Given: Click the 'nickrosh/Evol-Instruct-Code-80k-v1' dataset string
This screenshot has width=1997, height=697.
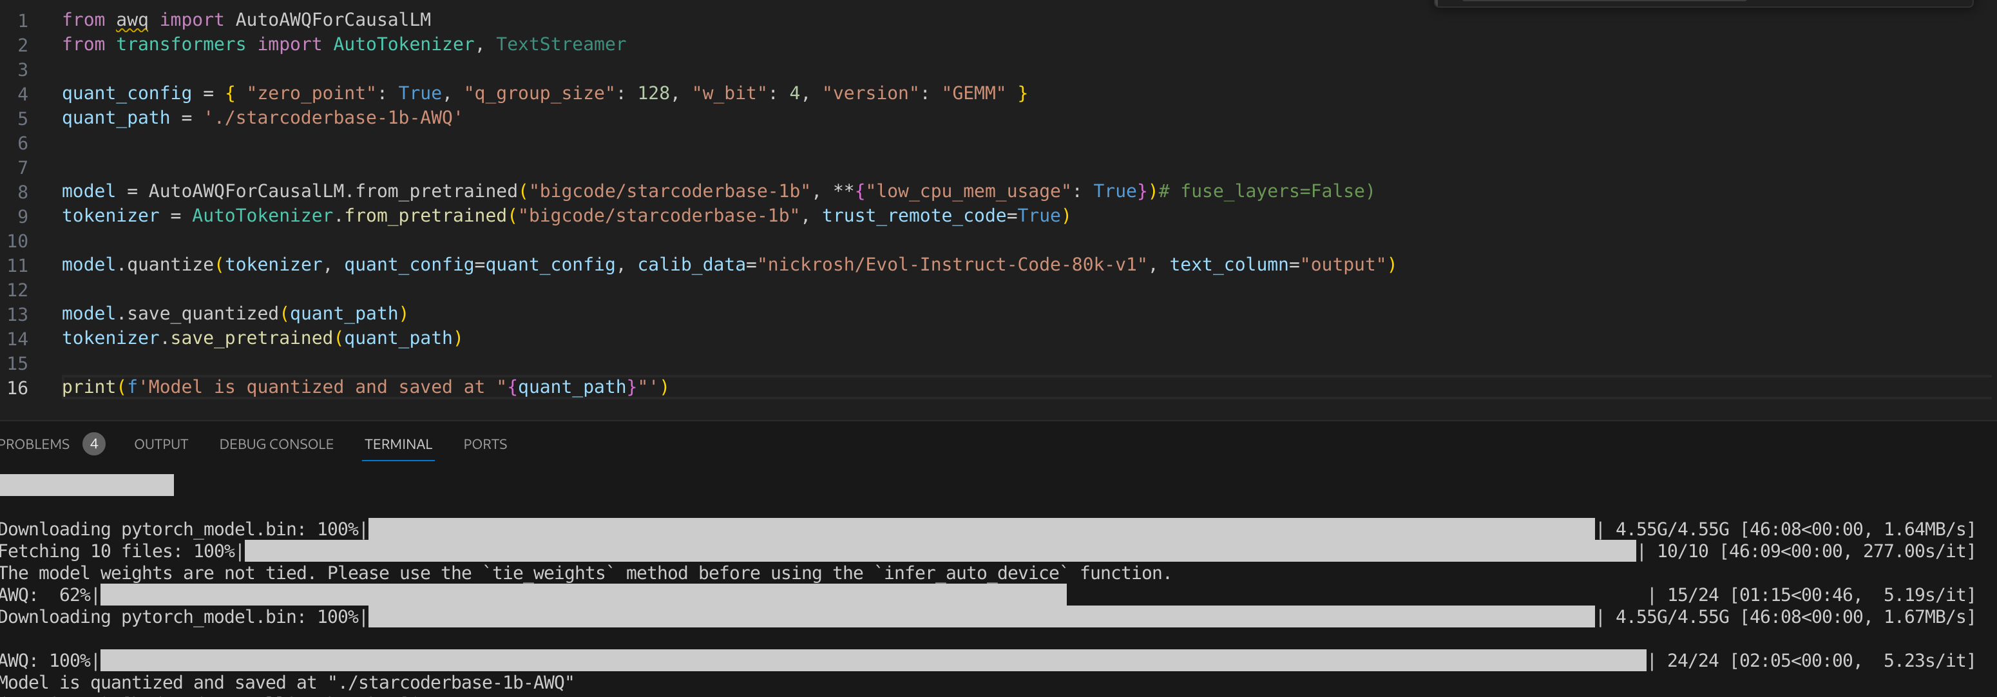Looking at the screenshot, I should [x=953, y=264].
